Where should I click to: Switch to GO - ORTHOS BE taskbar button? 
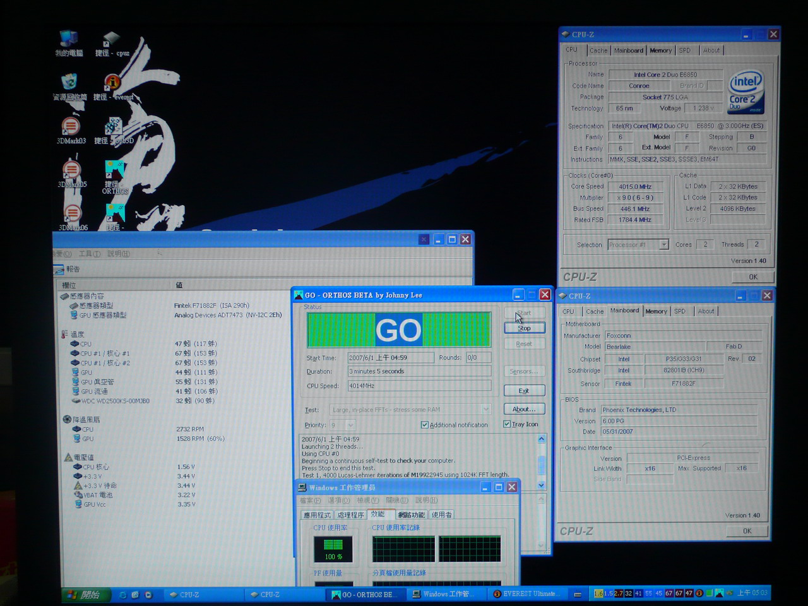pyautogui.click(x=367, y=595)
